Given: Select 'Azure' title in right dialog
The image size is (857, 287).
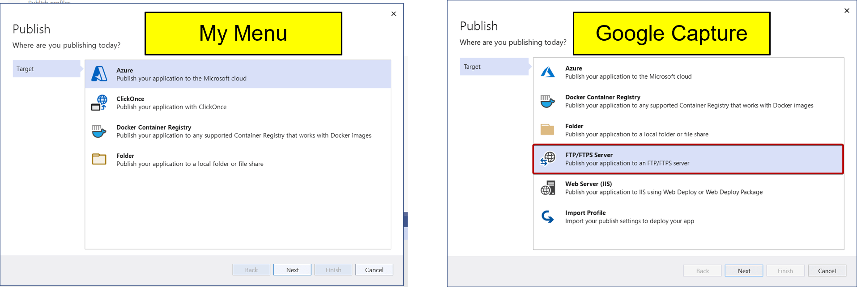Looking at the screenshot, I should pos(574,68).
